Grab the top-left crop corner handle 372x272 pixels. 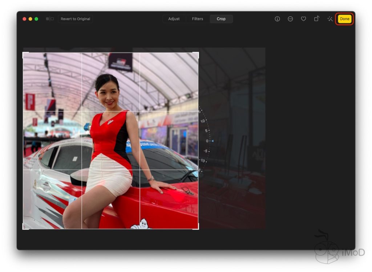(x=24, y=53)
